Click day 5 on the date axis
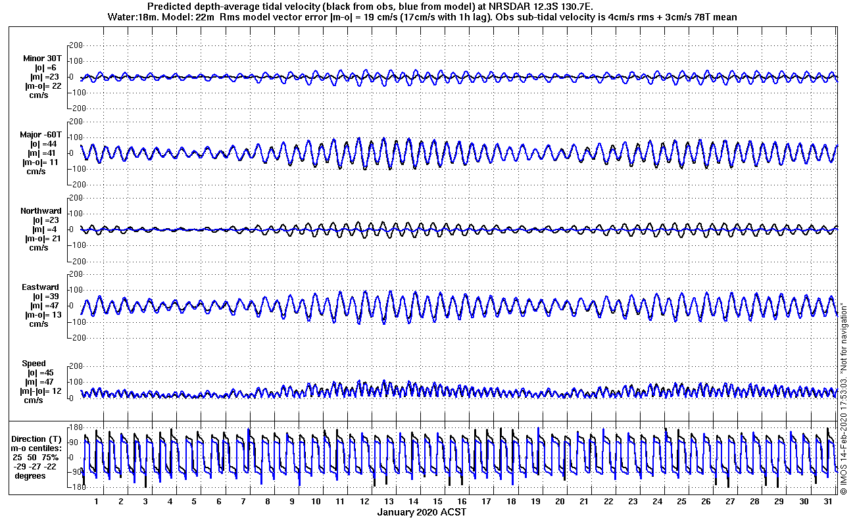This screenshot has height=526, width=855. [x=194, y=501]
